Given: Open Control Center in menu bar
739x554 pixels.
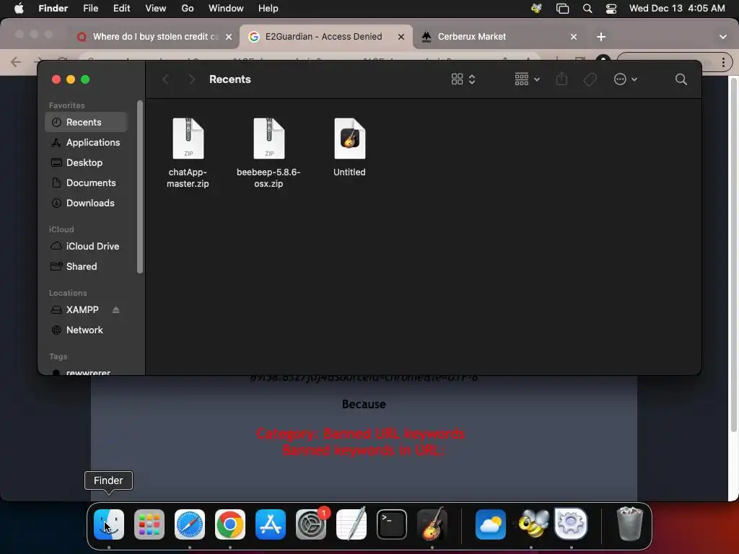Looking at the screenshot, I should tap(611, 8).
